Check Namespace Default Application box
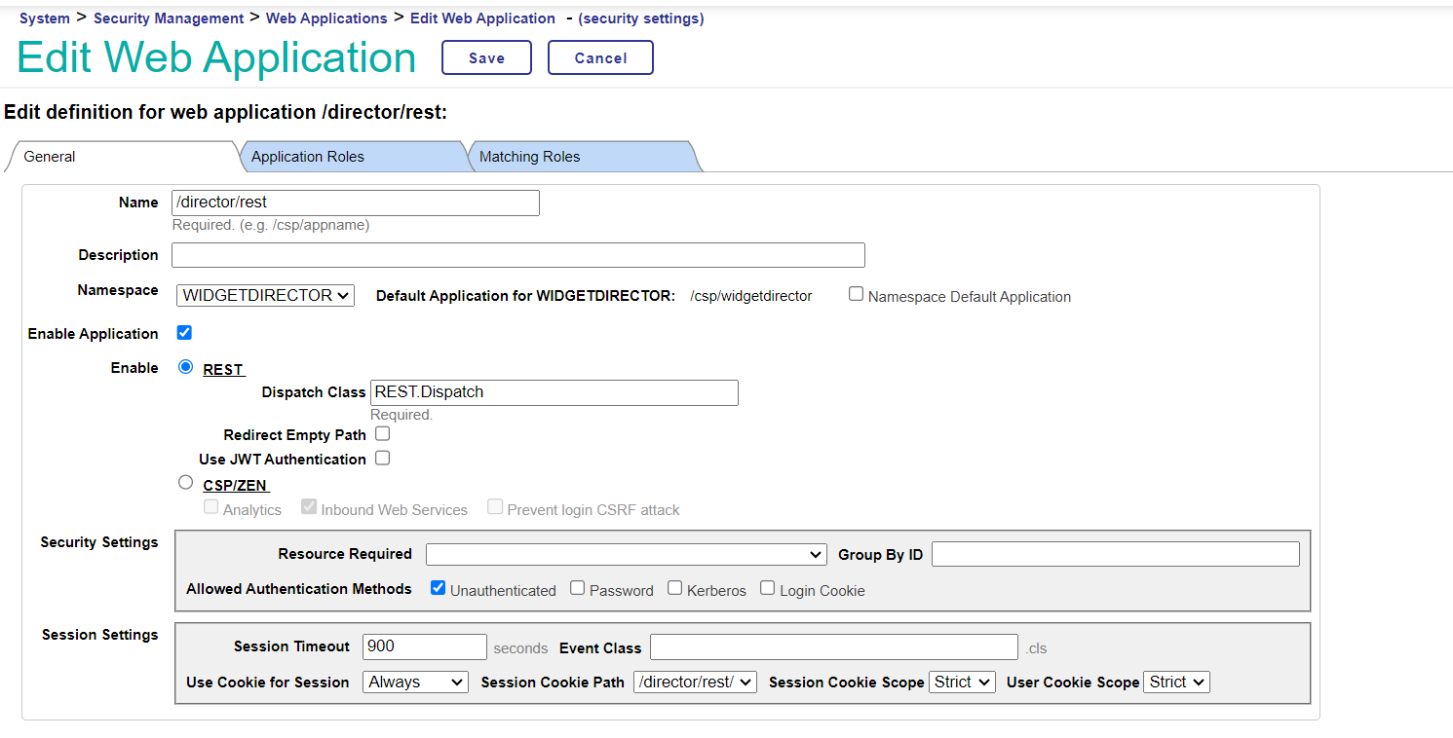This screenshot has height=738, width=1453. point(856,294)
